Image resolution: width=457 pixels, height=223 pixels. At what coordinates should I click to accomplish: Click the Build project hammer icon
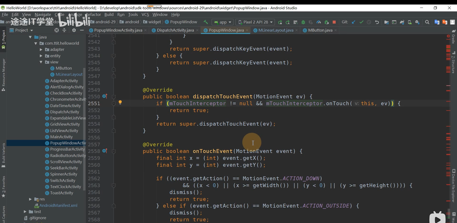click(206, 22)
